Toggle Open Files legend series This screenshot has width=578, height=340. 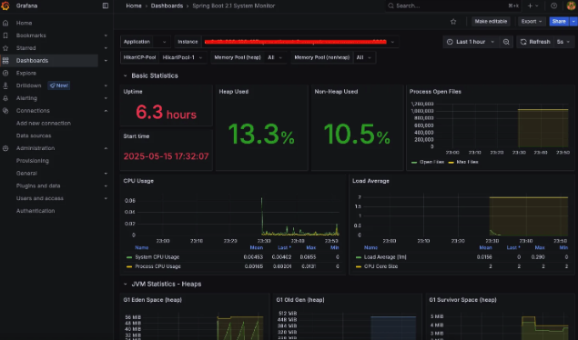431,162
